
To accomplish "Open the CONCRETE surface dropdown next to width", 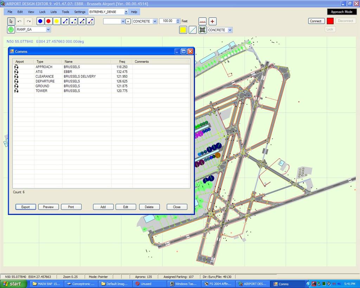I will click(155, 21).
